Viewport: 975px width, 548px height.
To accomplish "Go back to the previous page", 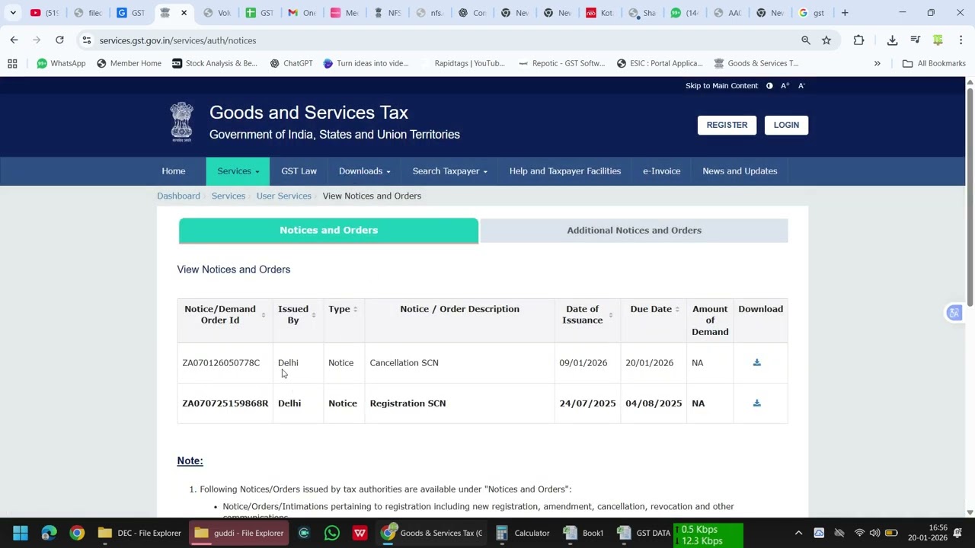I will [x=14, y=40].
